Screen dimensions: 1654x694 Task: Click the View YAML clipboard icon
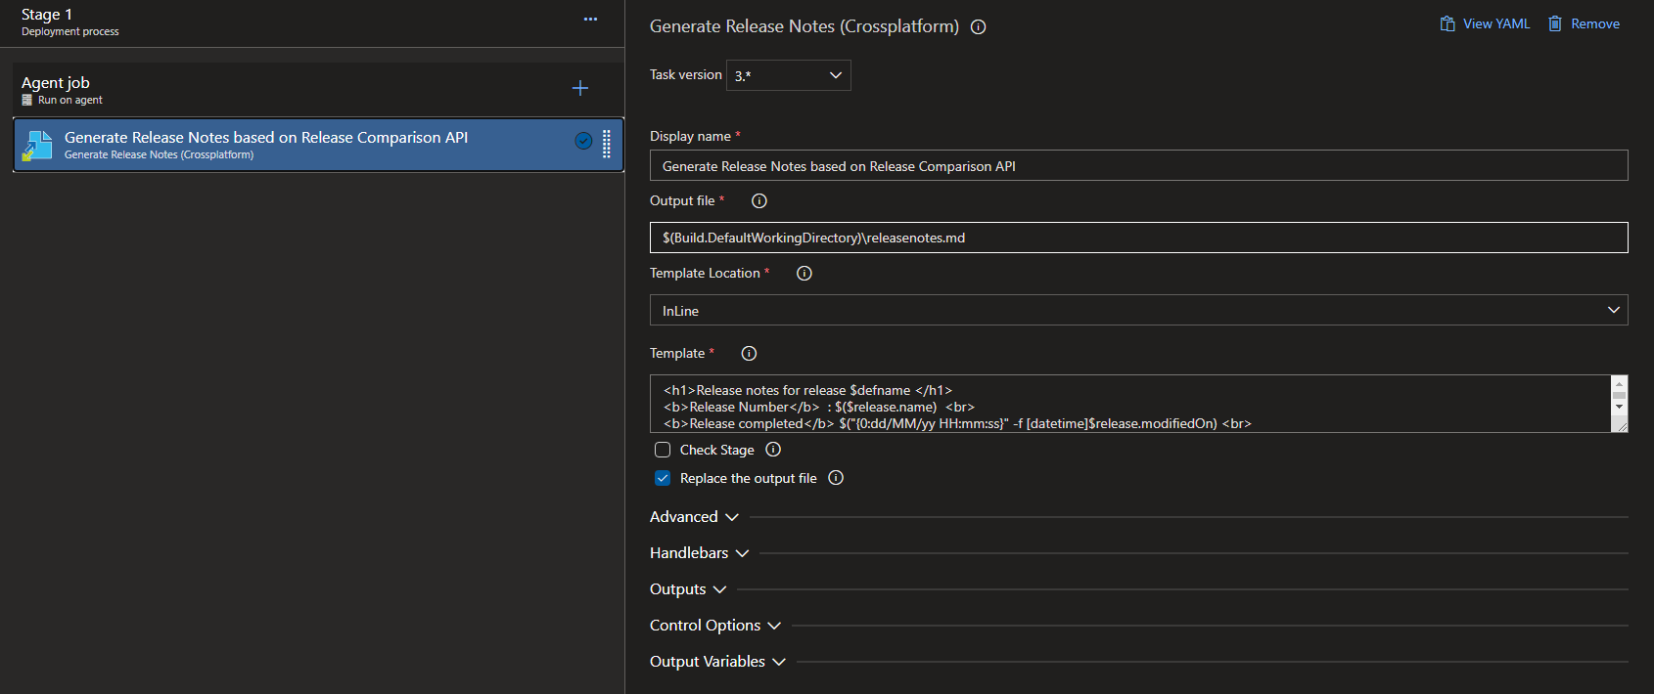pyautogui.click(x=1447, y=23)
